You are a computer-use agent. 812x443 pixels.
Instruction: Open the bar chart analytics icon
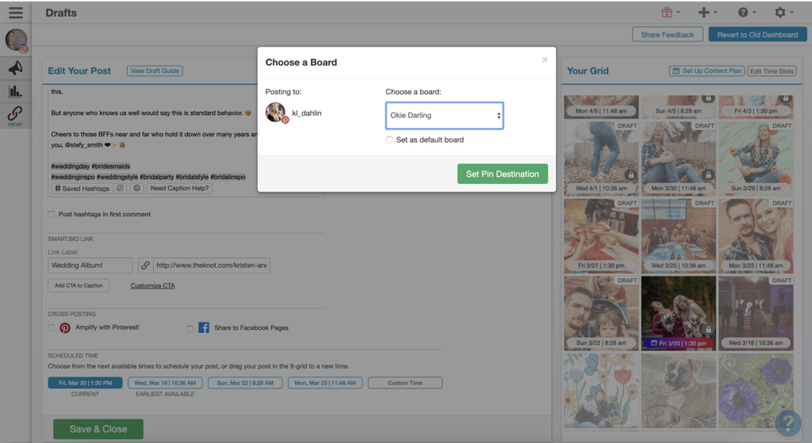pyautogui.click(x=16, y=91)
